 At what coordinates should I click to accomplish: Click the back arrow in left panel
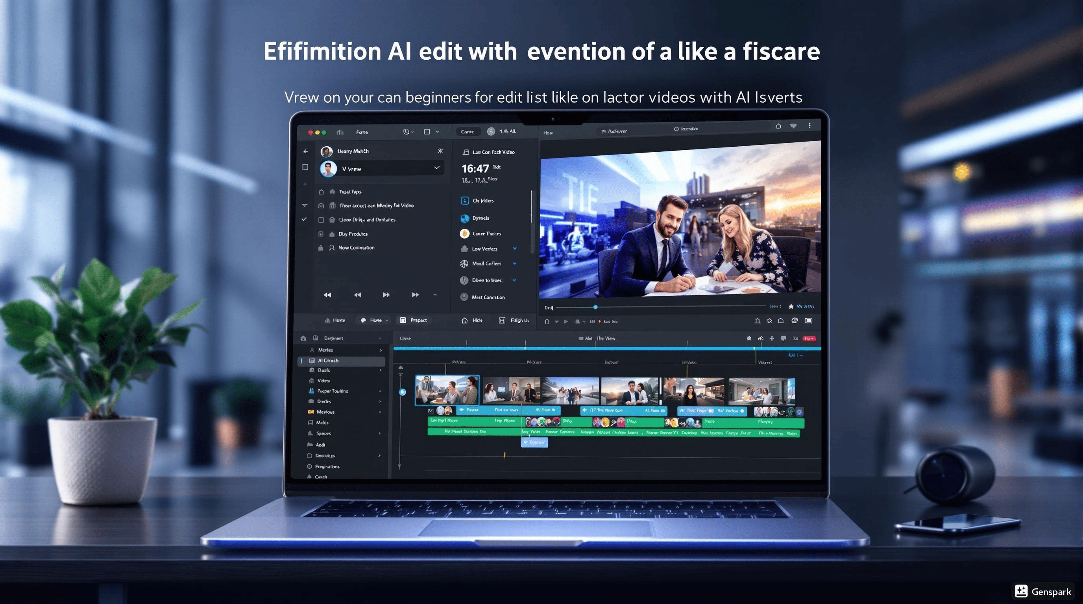[x=306, y=151]
